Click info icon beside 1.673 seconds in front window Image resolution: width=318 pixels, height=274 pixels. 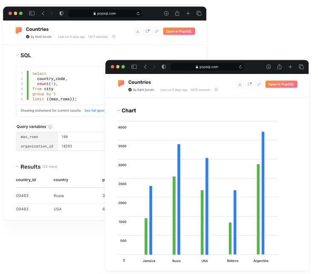(216, 89)
